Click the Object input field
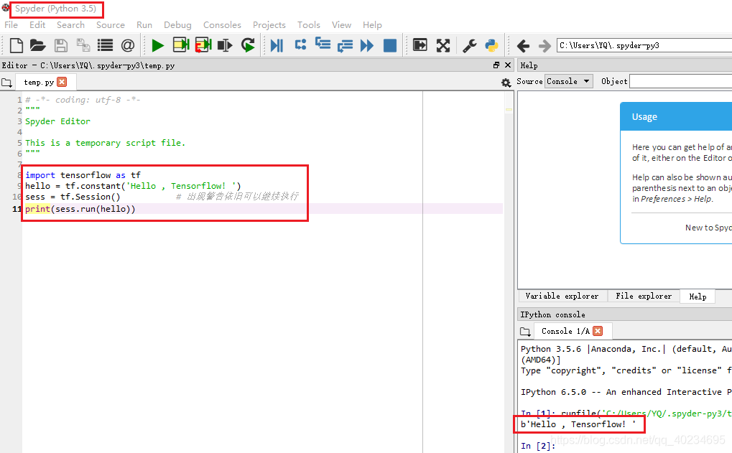Screen dimensions: 732x453 coord(681,81)
